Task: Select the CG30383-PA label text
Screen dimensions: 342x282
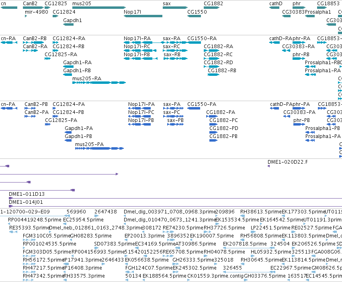Action: (x=299, y=112)
